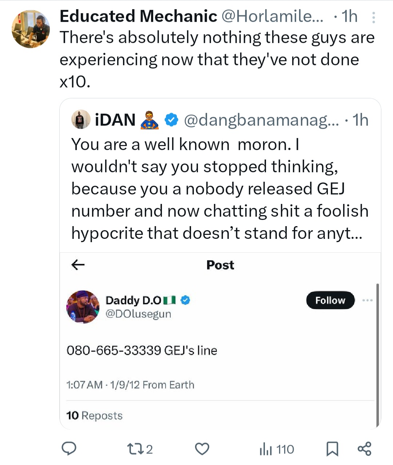This screenshot has height=465, width=393.
Task: Click the reply speech bubble icon
Action: coord(68,449)
